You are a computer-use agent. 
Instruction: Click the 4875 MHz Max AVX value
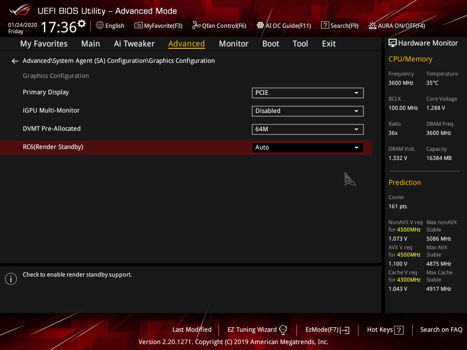pos(439,264)
